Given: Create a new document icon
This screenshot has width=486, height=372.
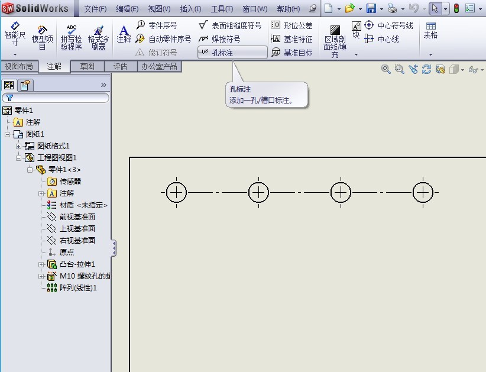Looking at the screenshot, I should click(x=329, y=8).
